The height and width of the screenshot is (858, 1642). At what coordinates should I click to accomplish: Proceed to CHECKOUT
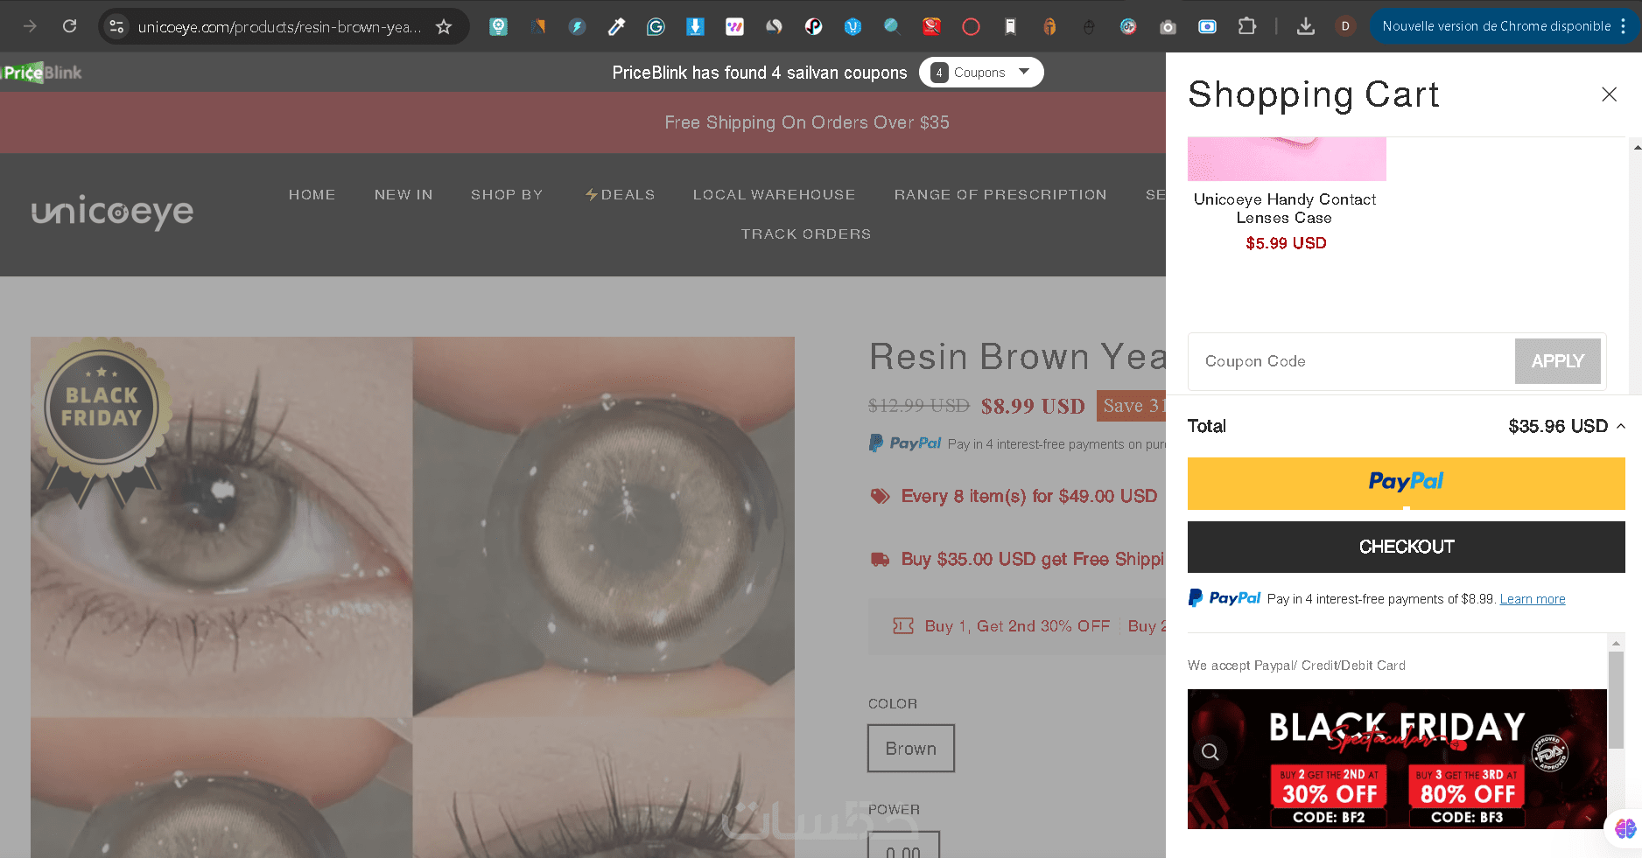[x=1407, y=548]
